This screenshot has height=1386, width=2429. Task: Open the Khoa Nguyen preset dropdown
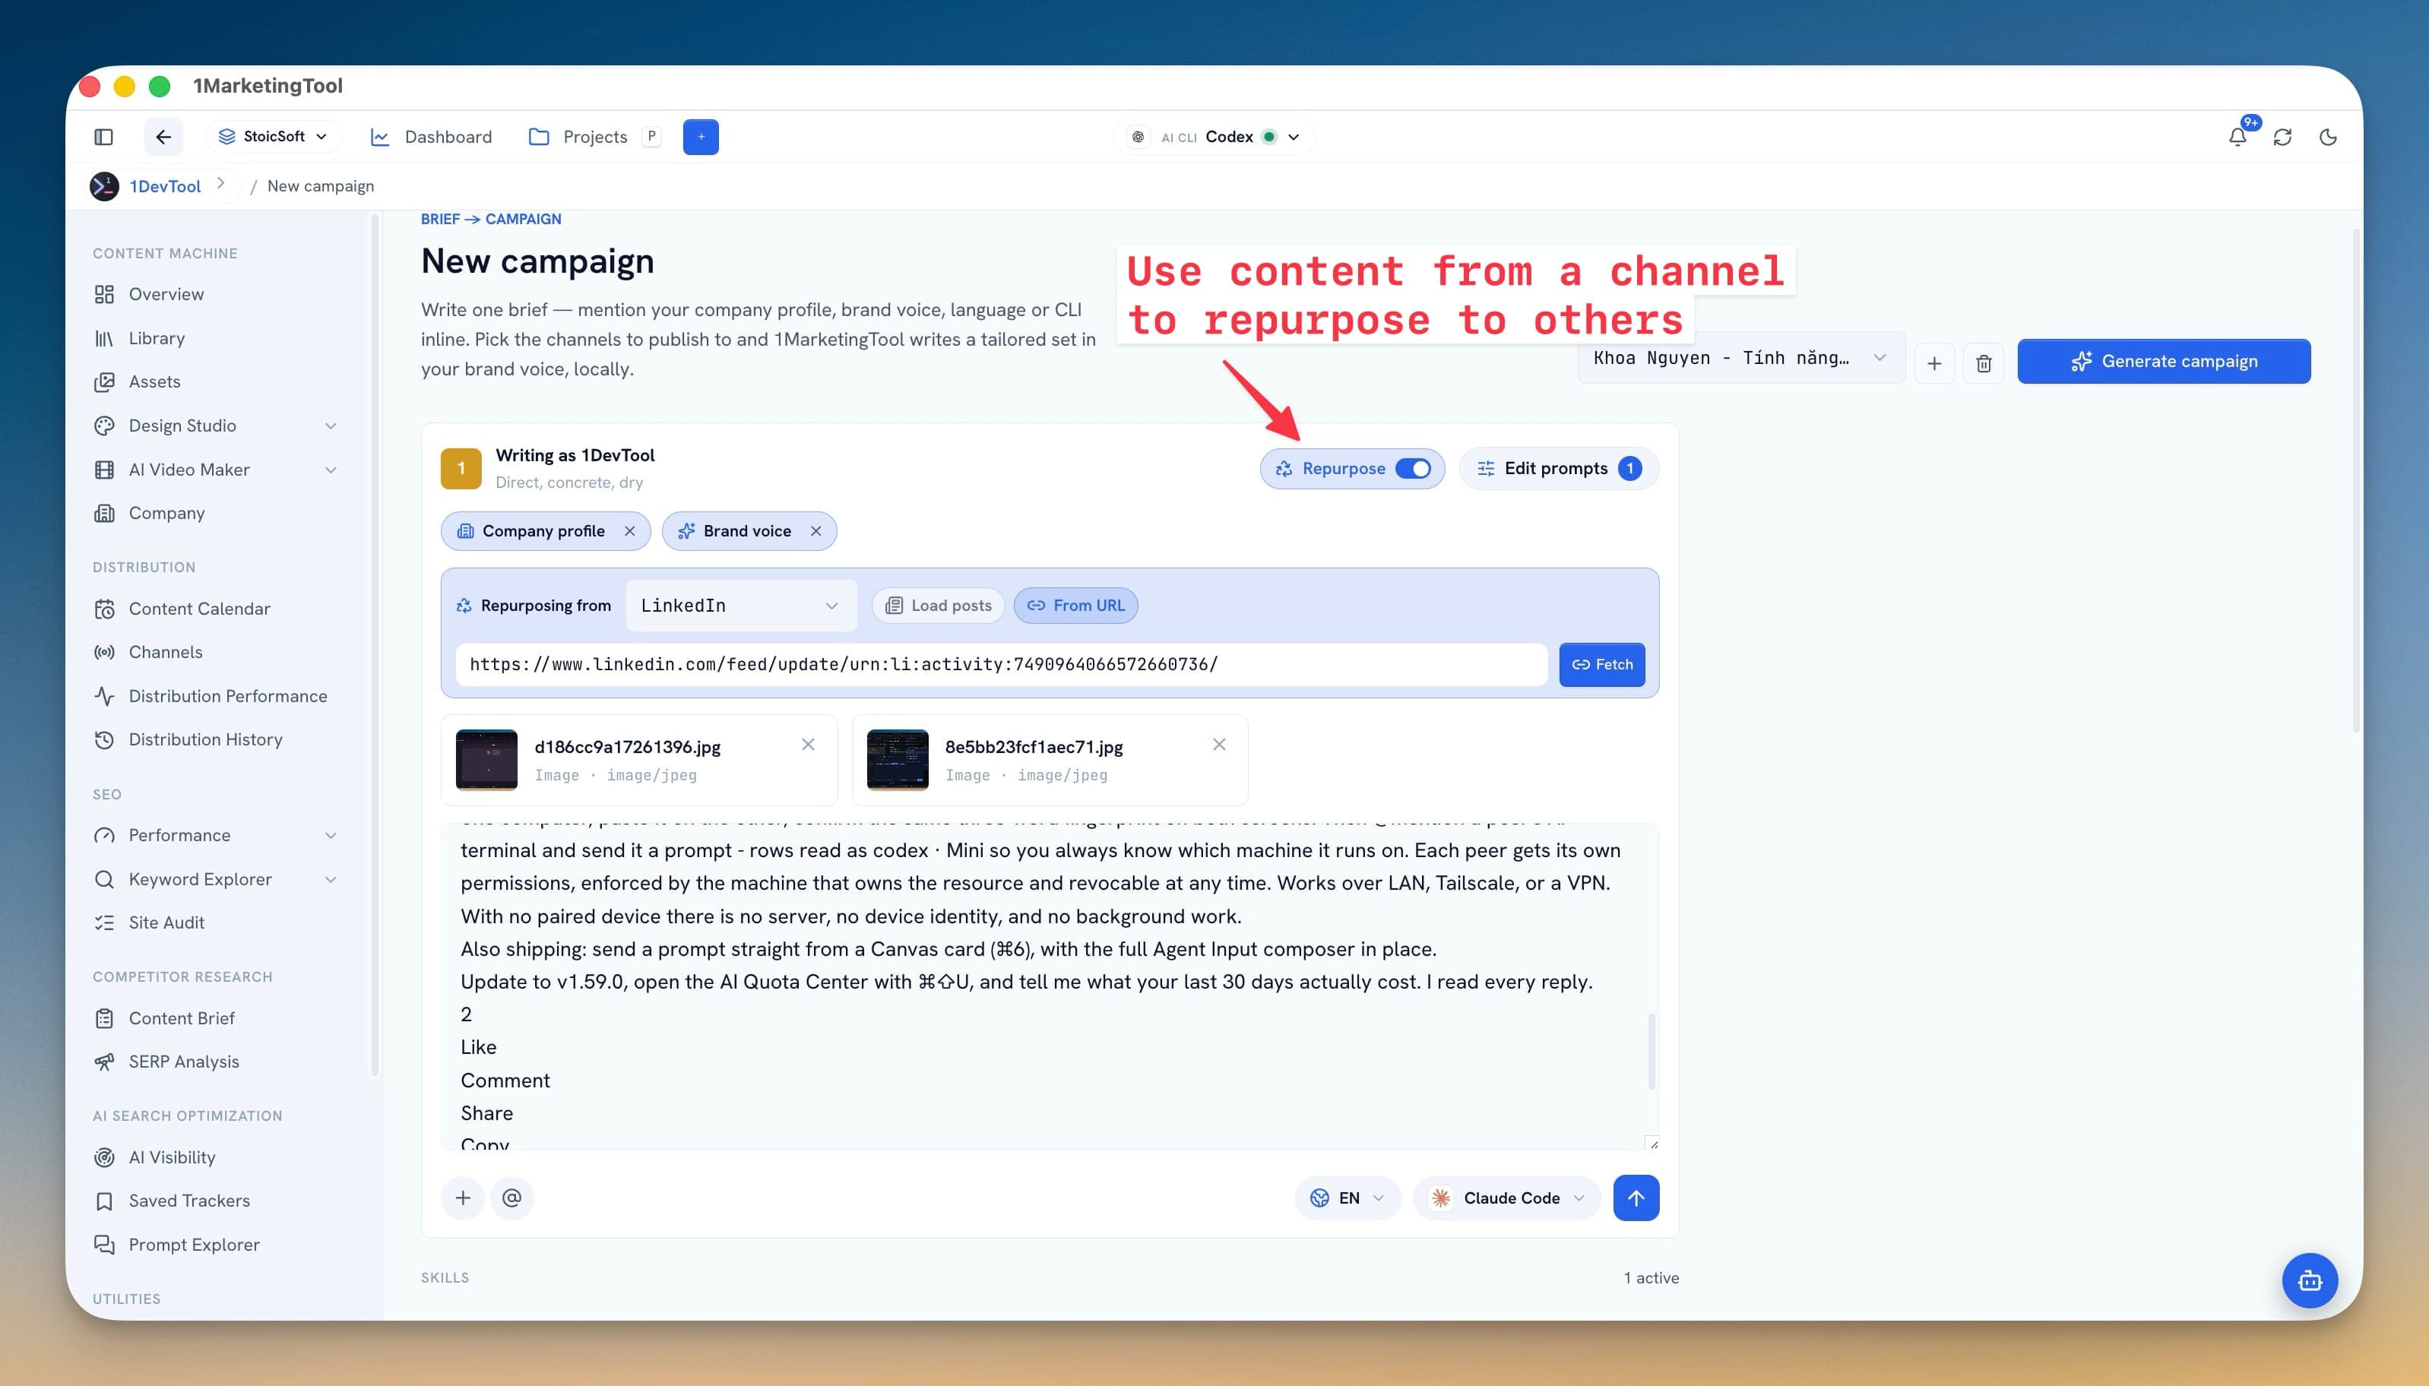tap(1741, 359)
